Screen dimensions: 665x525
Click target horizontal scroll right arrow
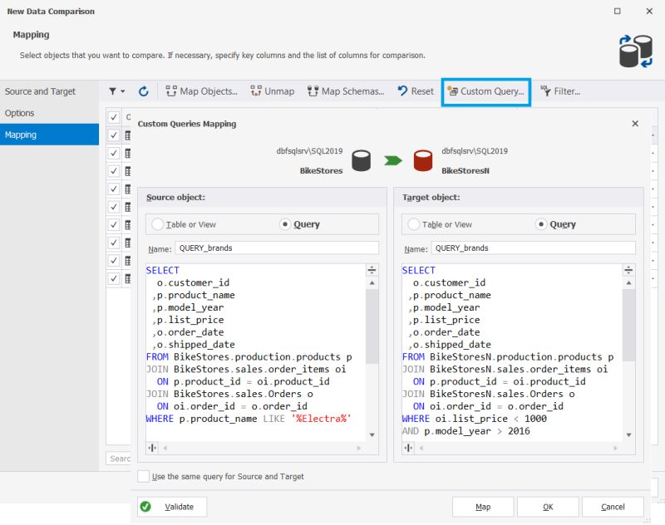[615, 448]
